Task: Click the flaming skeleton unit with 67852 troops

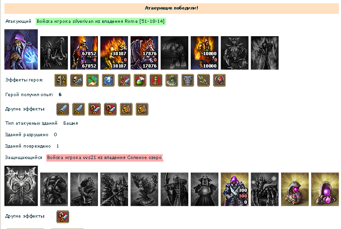Action: point(84,53)
